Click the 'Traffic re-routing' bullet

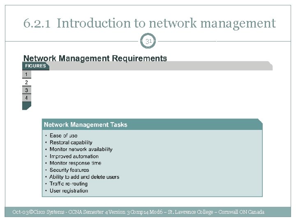[x=69, y=184]
